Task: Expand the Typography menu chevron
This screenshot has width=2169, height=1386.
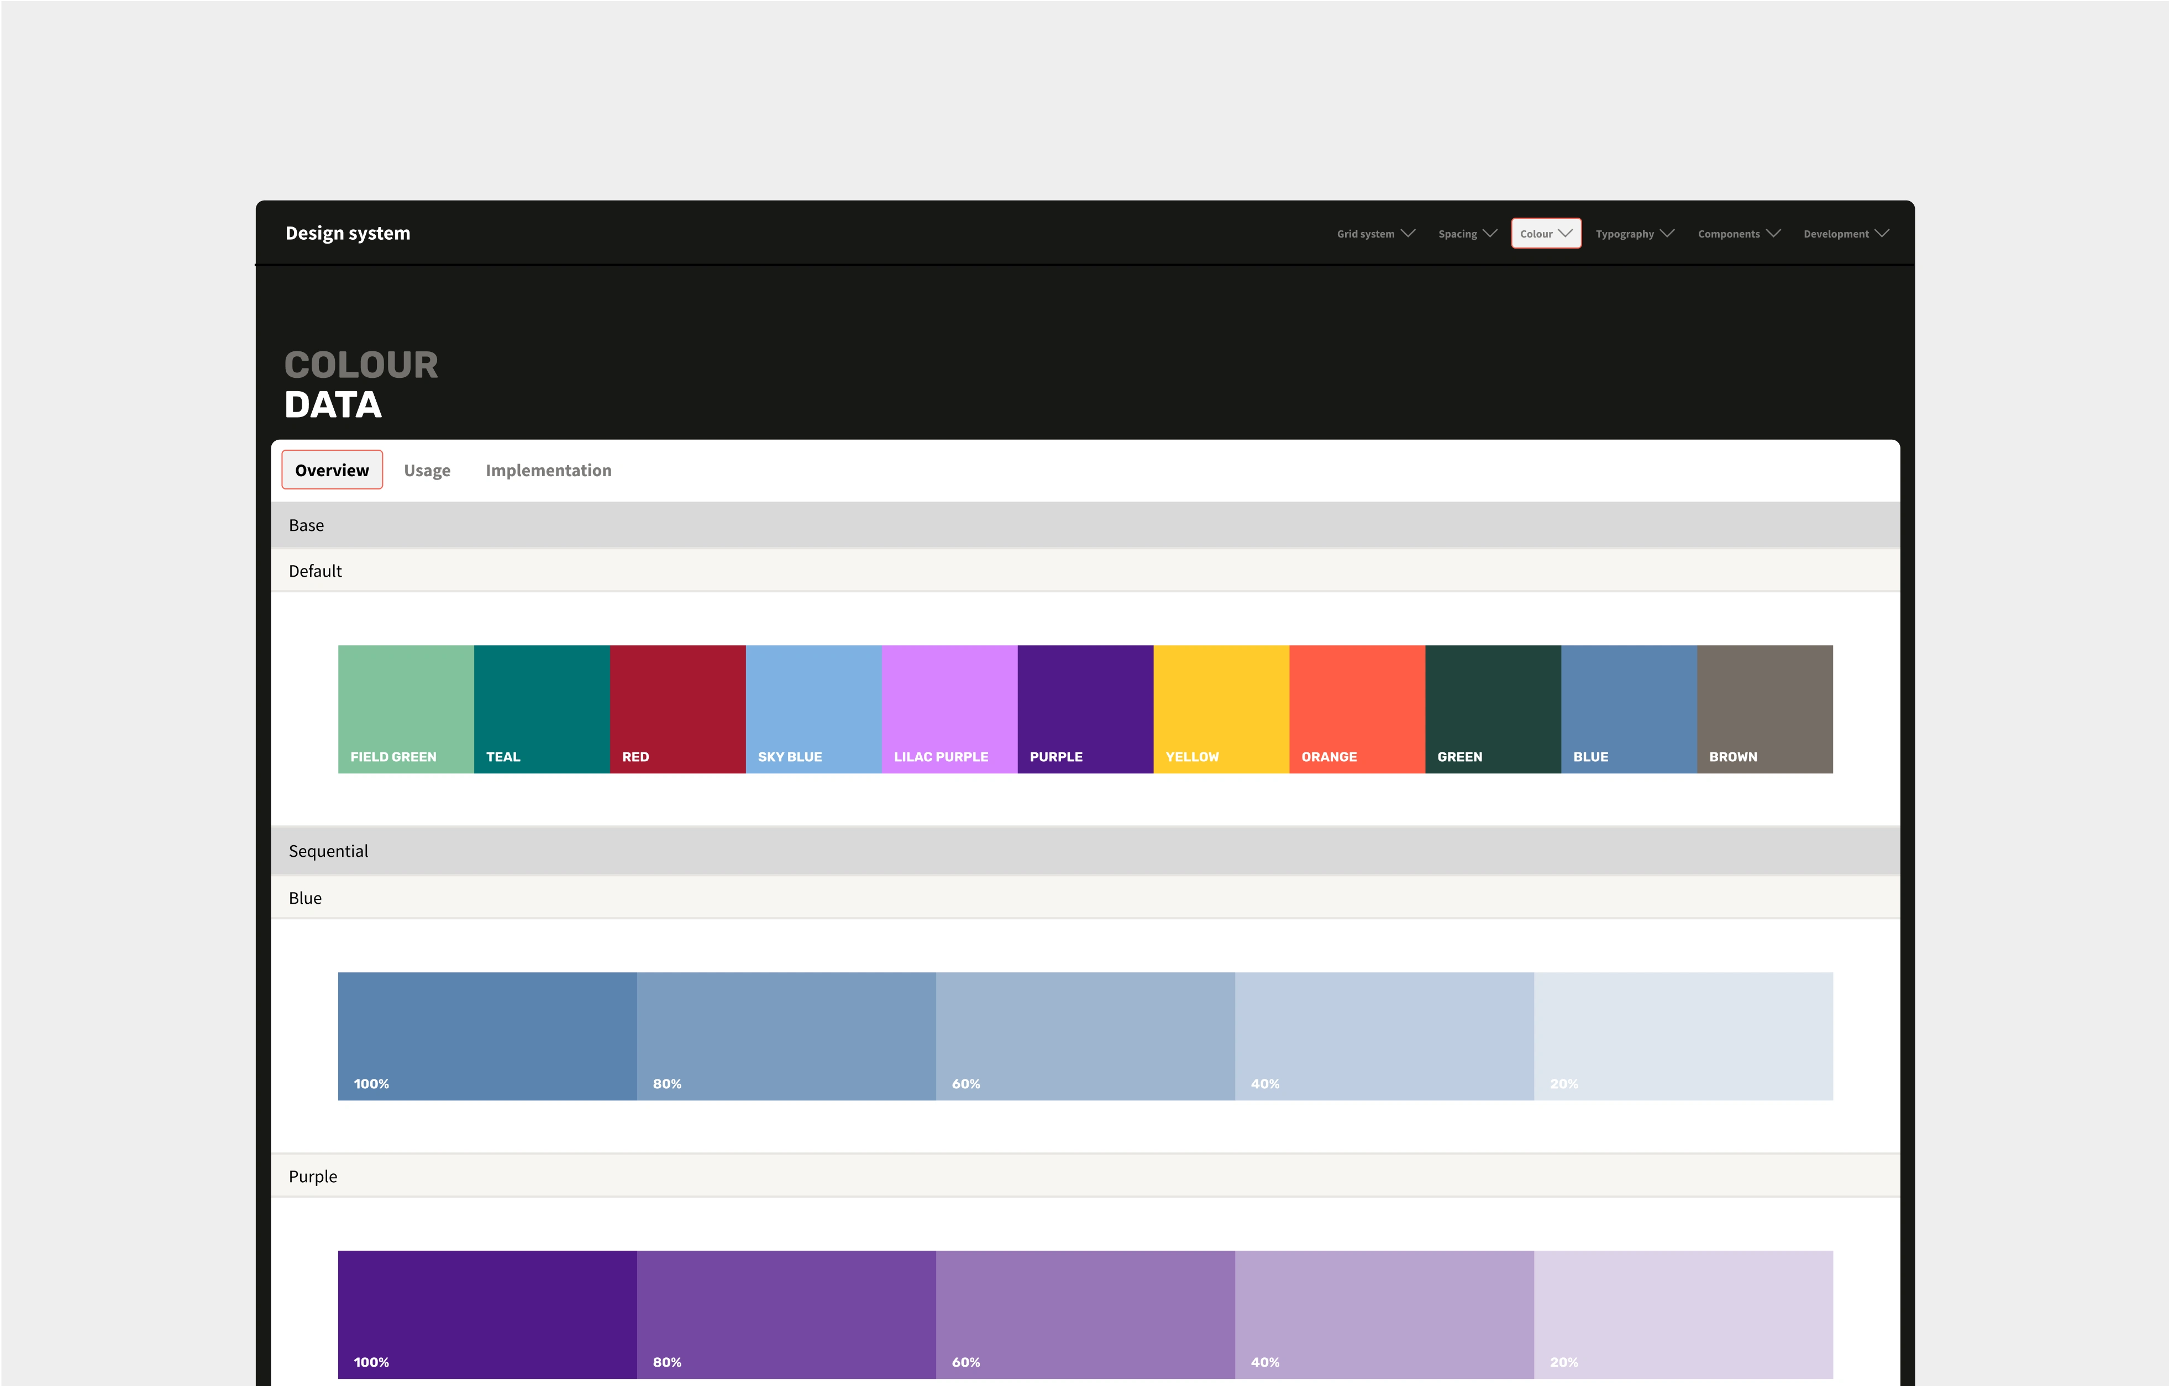Action: (1667, 233)
